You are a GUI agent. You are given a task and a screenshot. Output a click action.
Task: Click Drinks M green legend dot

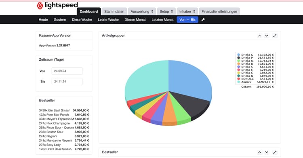(x=239, y=61)
